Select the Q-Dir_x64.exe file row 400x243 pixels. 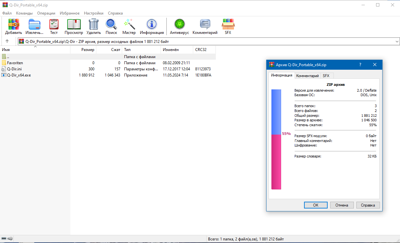click(108, 75)
